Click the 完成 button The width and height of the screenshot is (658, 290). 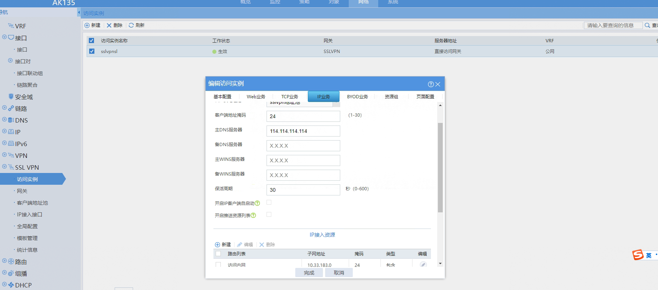[x=309, y=273]
